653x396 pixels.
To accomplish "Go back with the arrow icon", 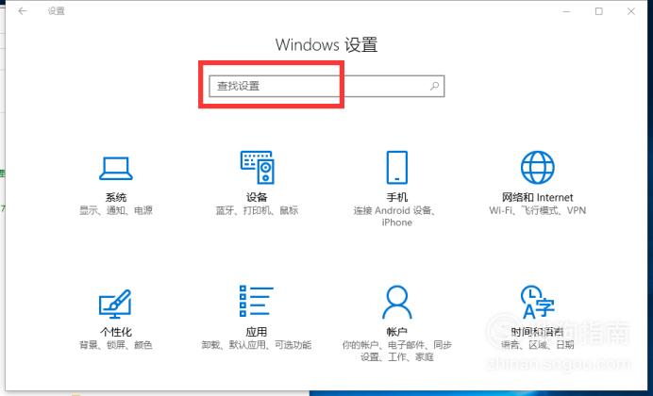I will [23, 10].
